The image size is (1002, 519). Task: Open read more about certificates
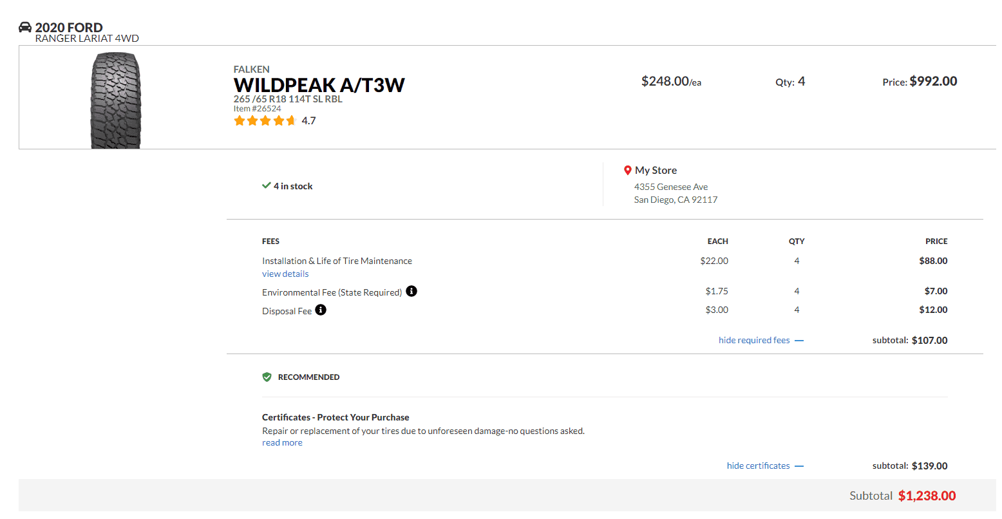282,442
